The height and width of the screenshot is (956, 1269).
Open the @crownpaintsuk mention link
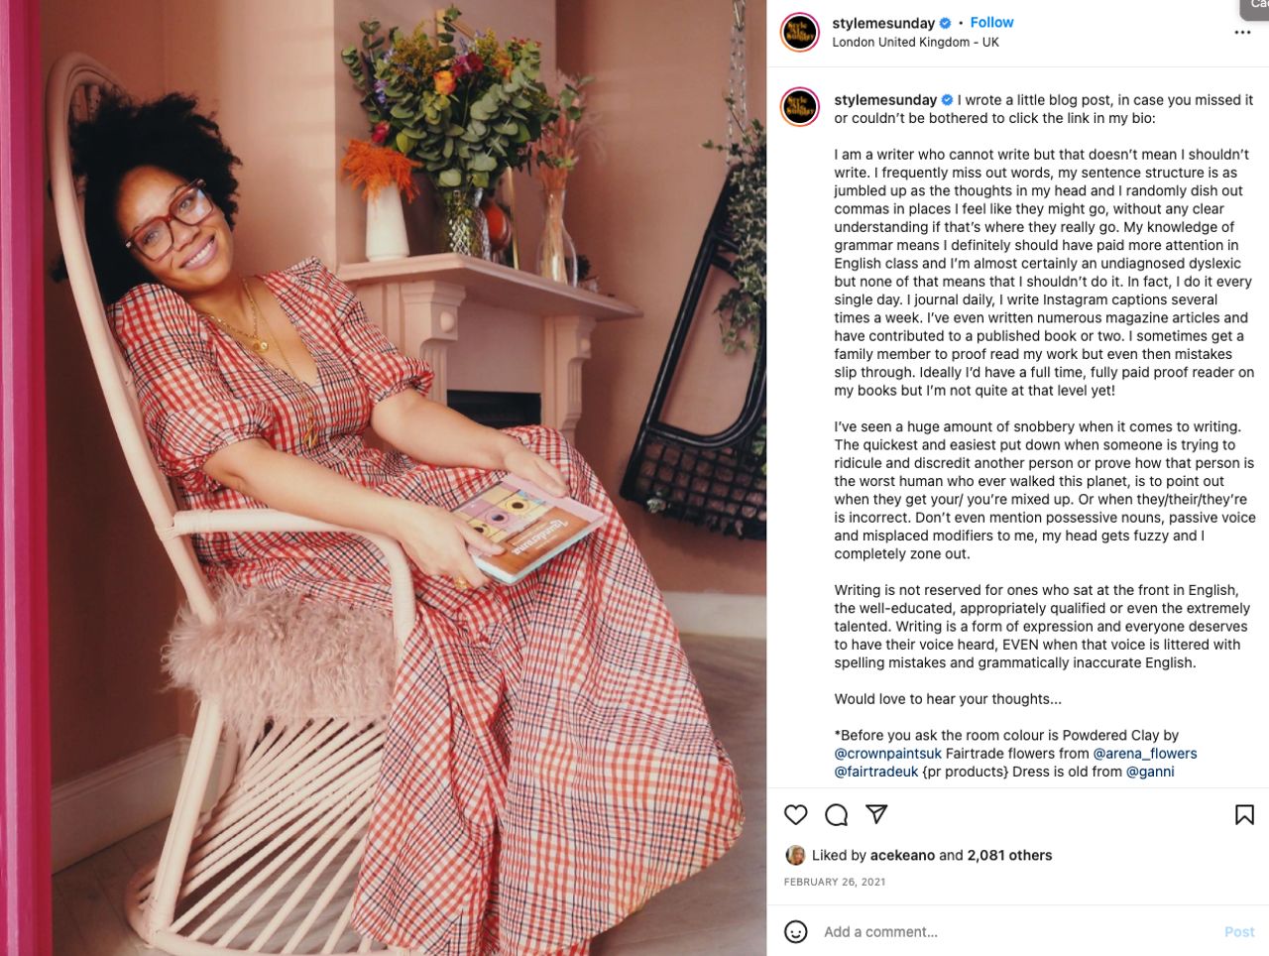coord(887,754)
